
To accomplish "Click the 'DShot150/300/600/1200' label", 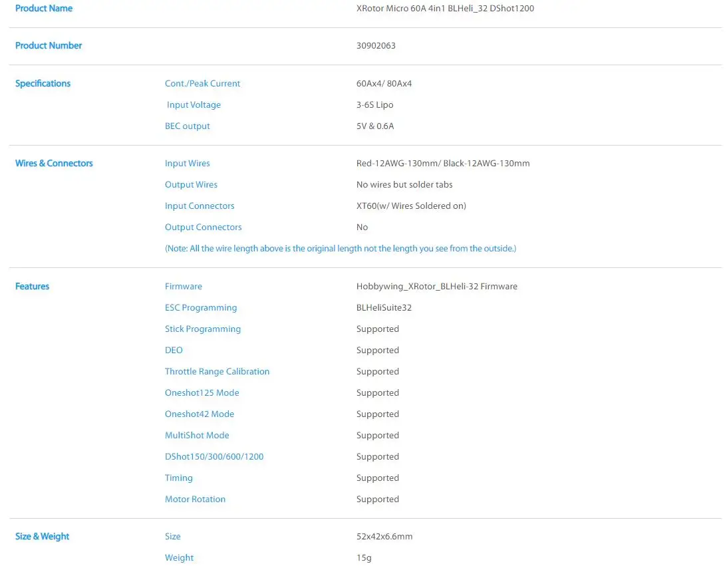I will [214, 457].
